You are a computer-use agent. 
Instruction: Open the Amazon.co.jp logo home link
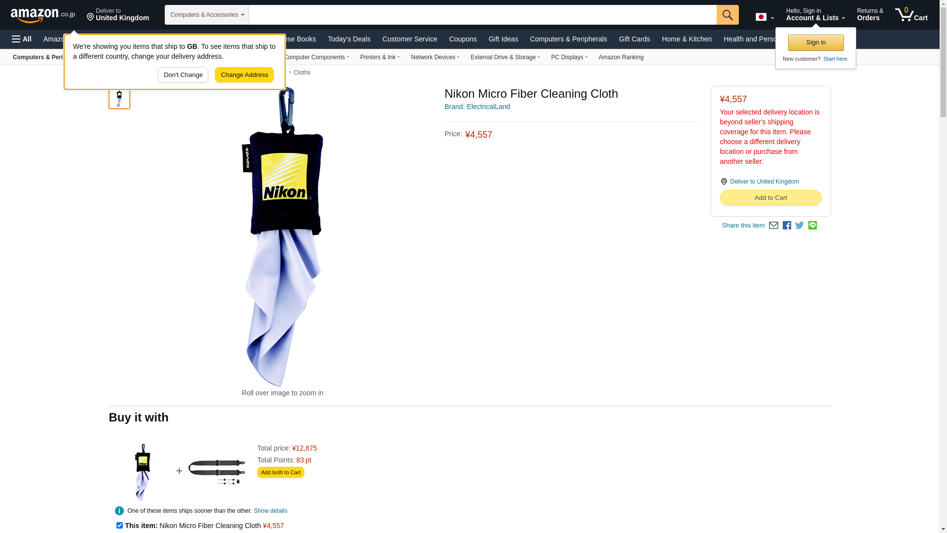pyautogui.click(x=43, y=15)
